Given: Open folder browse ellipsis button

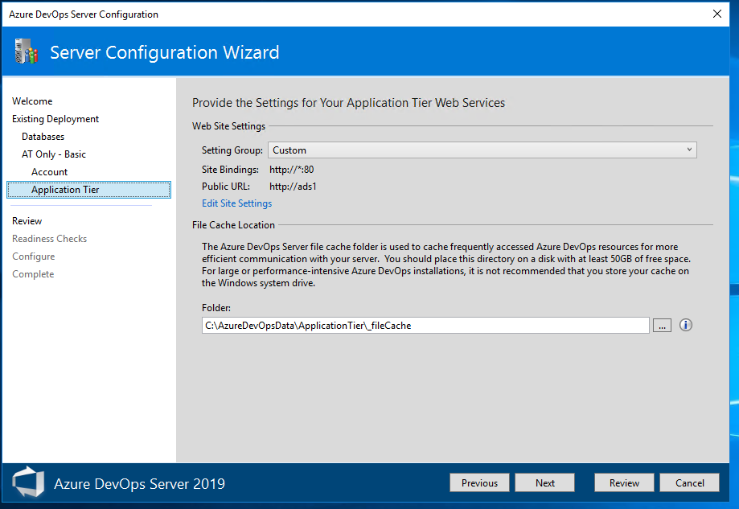Looking at the screenshot, I should pyautogui.click(x=662, y=325).
